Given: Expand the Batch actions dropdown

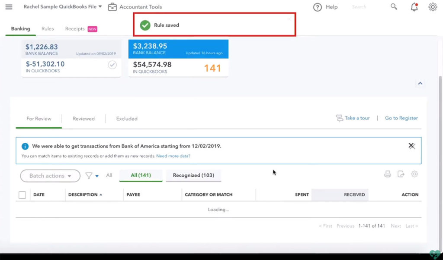Looking at the screenshot, I should coord(50,176).
